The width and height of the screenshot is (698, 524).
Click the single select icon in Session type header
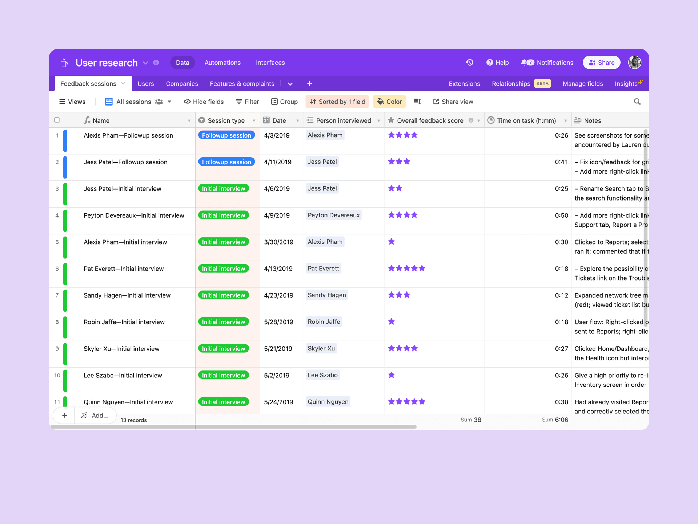pyautogui.click(x=202, y=120)
